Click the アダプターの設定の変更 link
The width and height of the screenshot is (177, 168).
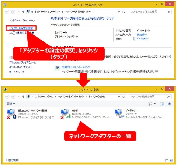coord(21,28)
